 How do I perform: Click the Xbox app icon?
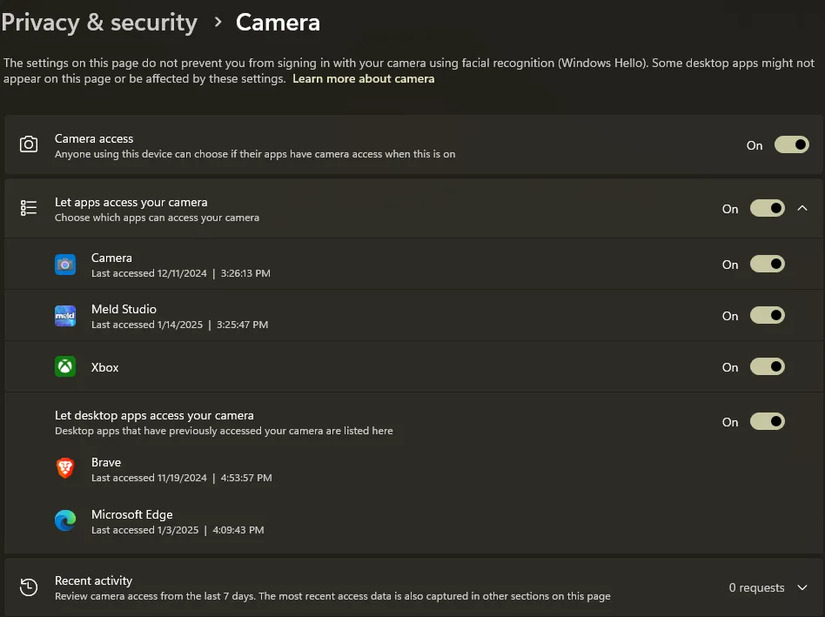[64, 366]
